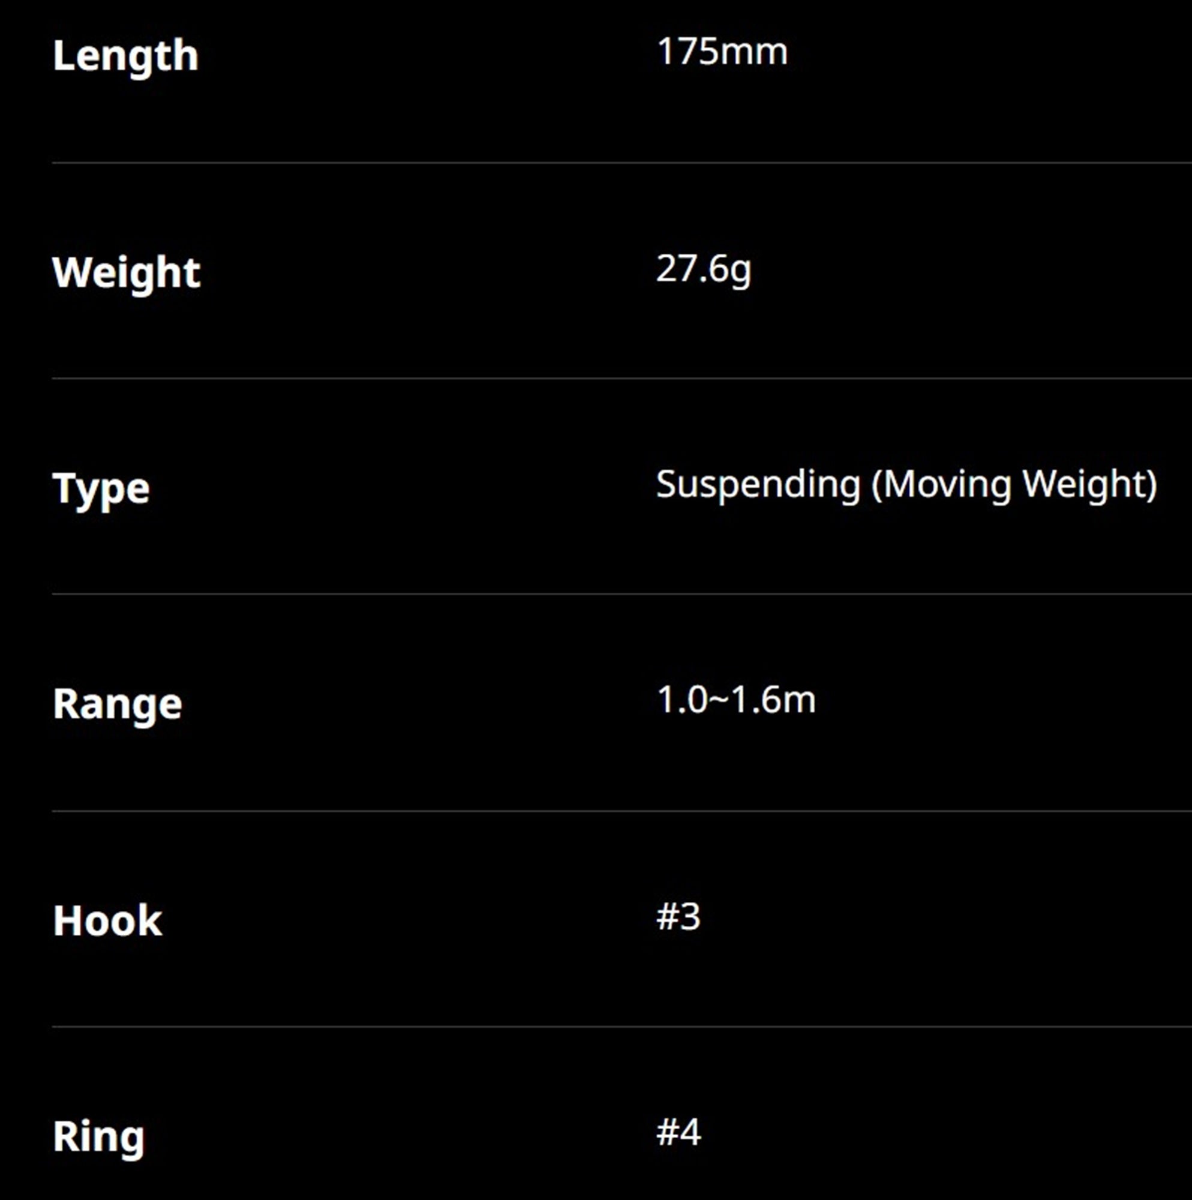Screen dimensions: 1192x1200
Task: Click the Type specification label
Action: coord(101,490)
